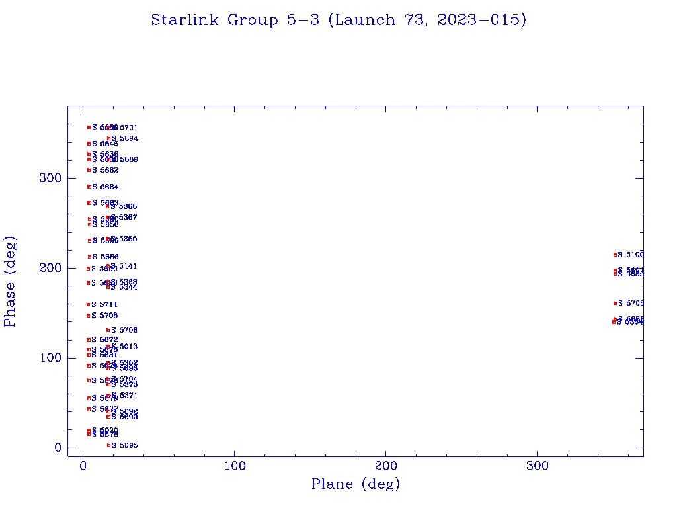The image size is (677, 508).
Task: Choose the 'S 5367' data label
Action: tap(124, 217)
